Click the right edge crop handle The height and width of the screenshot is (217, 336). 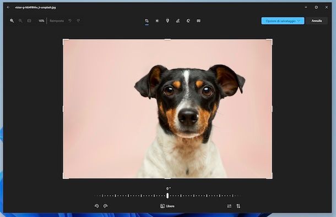tap(272, 109)
